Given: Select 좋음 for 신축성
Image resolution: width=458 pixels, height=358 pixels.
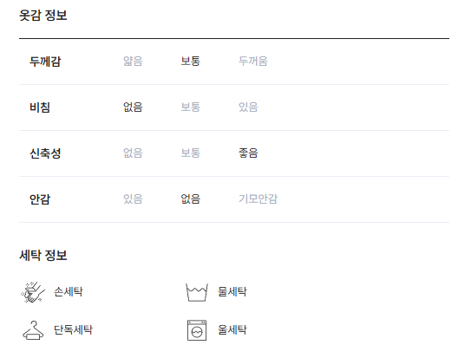Looking at the screenshot, I should pyautogui.click(x=248, y=153).
